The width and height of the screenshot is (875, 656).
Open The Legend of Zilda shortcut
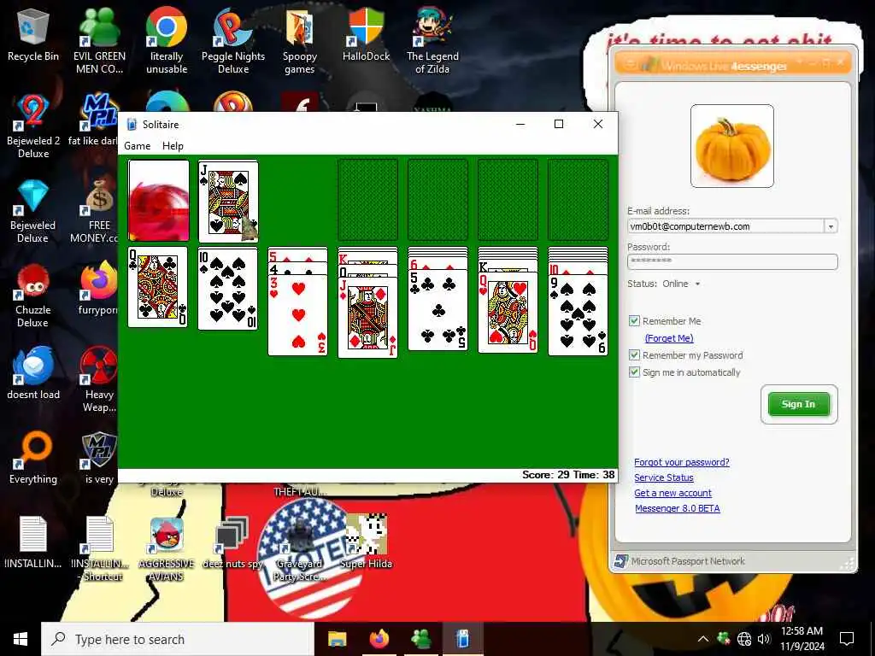coord(432,40)
